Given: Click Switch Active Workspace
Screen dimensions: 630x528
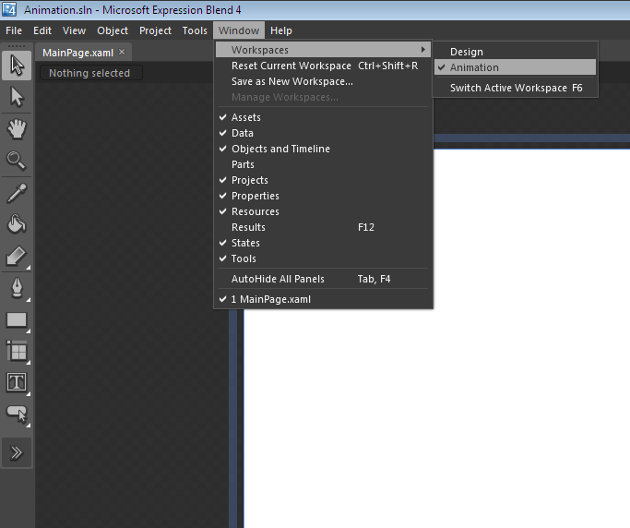Looking at the screenshot, I should (x=515, y=88).
